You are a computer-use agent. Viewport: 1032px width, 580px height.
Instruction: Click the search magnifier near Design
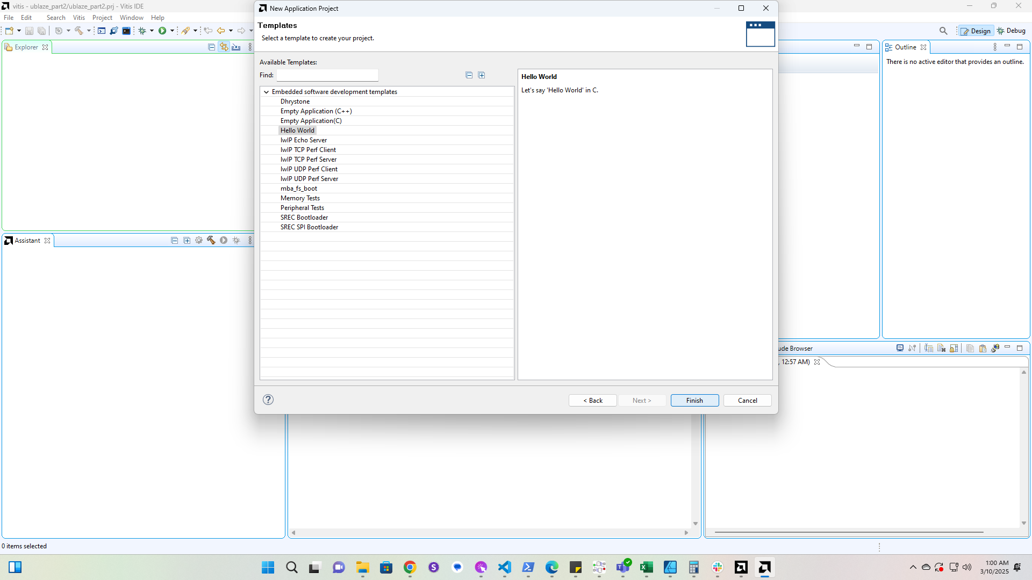click(943, 31)
